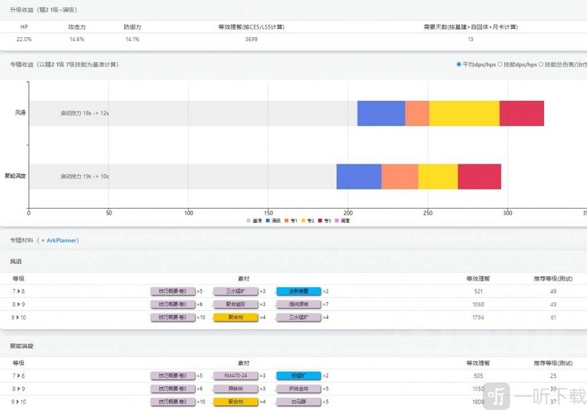The height and width of the screenshot is (410, 587).
Task: Click the 聚合凝胶 material tag
Action: click(x=235, y=304)
